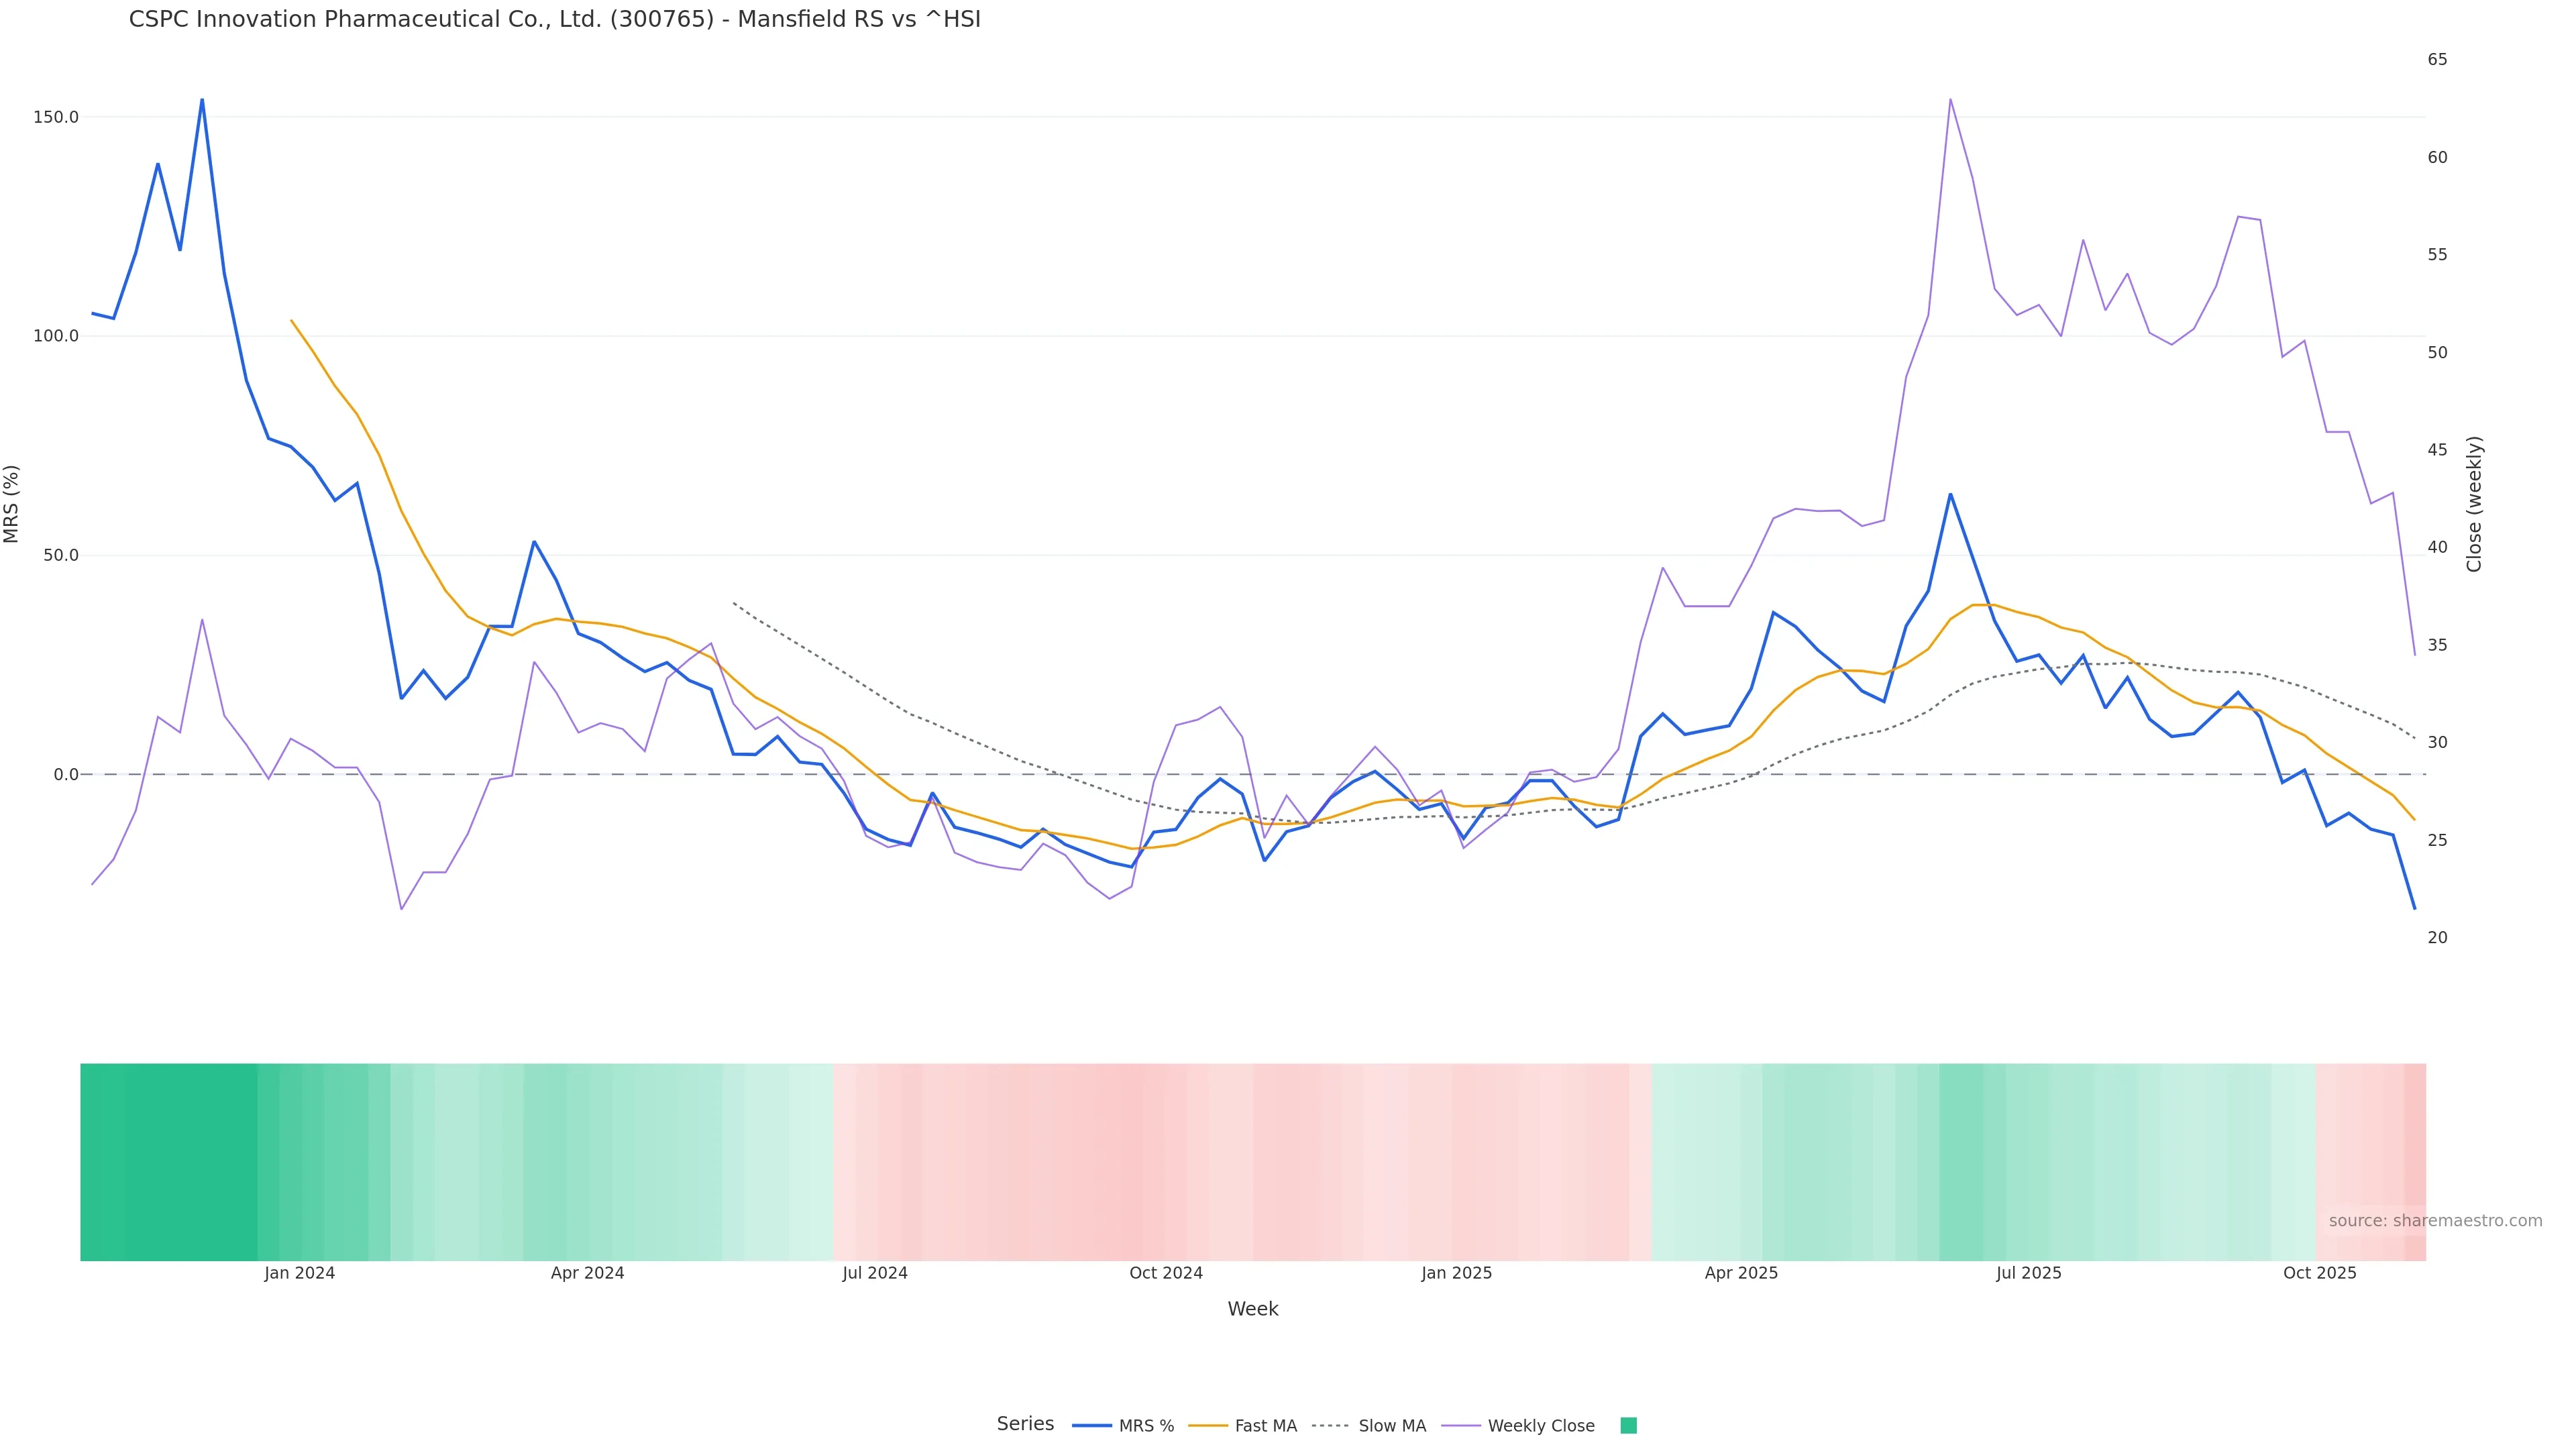Image resolution: width=2576 pixels, height=1449 pixels.
Task: Click the Apr 2025 x-axis tick label
Action: [x=1741, y=1273]
